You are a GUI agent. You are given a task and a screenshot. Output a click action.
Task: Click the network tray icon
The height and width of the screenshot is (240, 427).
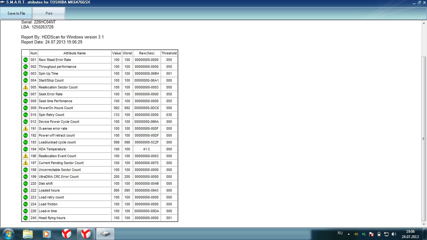(x=386, y=234)
